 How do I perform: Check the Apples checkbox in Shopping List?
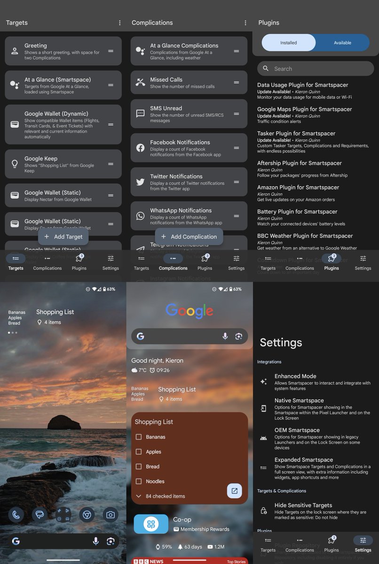[139, 452]
